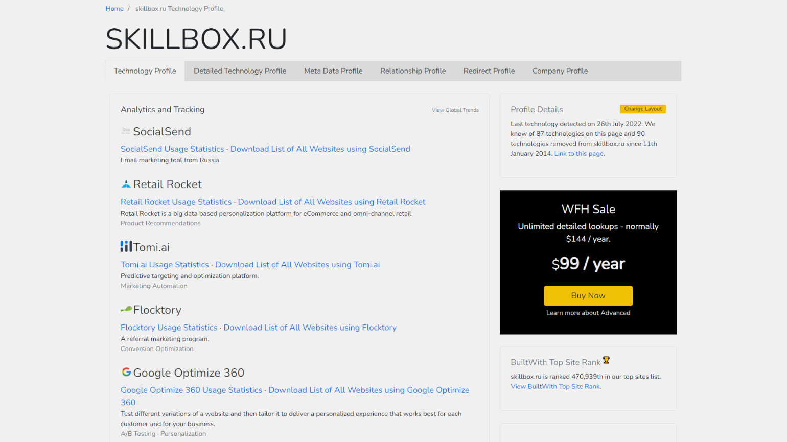The width and height of the screenshot is (787, 442).
Task: Open View BuiltWith Top Site Rank link
Action: point(555,387)
